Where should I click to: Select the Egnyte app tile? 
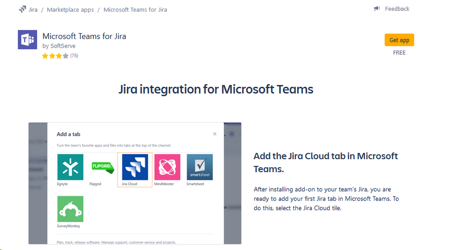click(x=70, y=167)
